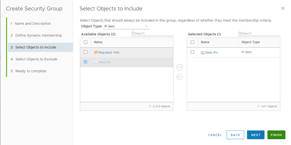Tick the Web IPs checkbox in Selected Objects
Viewport: 291px width, 145px height.
tap(193, 52)
